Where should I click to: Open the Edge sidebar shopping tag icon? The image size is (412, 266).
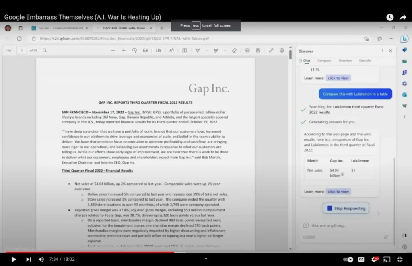(404, 50)
